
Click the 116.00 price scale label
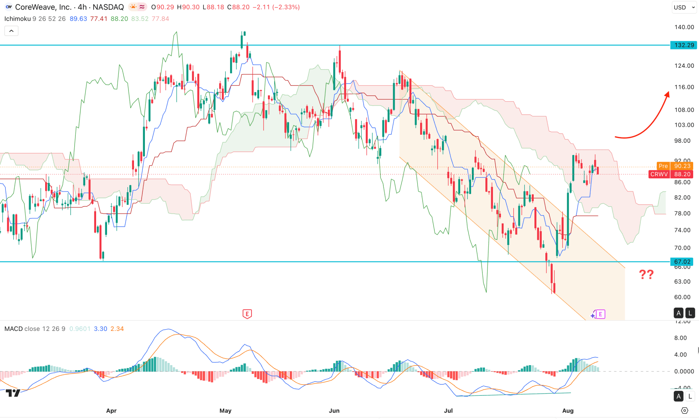click(684, 87)
